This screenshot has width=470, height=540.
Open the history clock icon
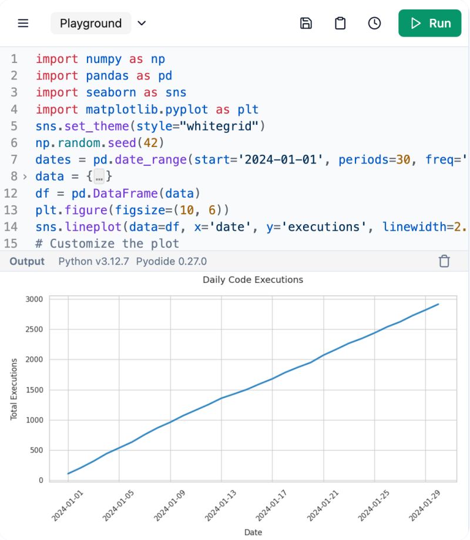(374, 23)
